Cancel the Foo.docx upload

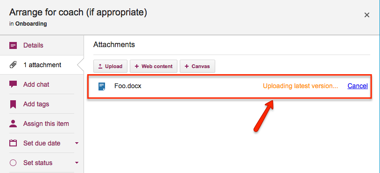tap(358, 86)
